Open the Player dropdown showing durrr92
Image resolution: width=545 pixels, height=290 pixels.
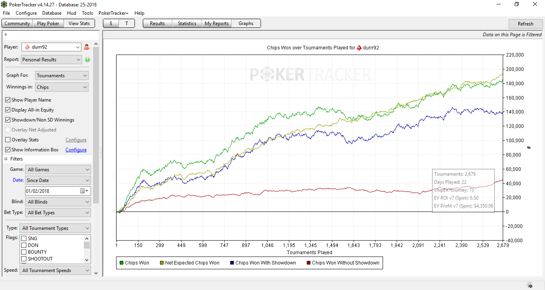tap(51, 47)
